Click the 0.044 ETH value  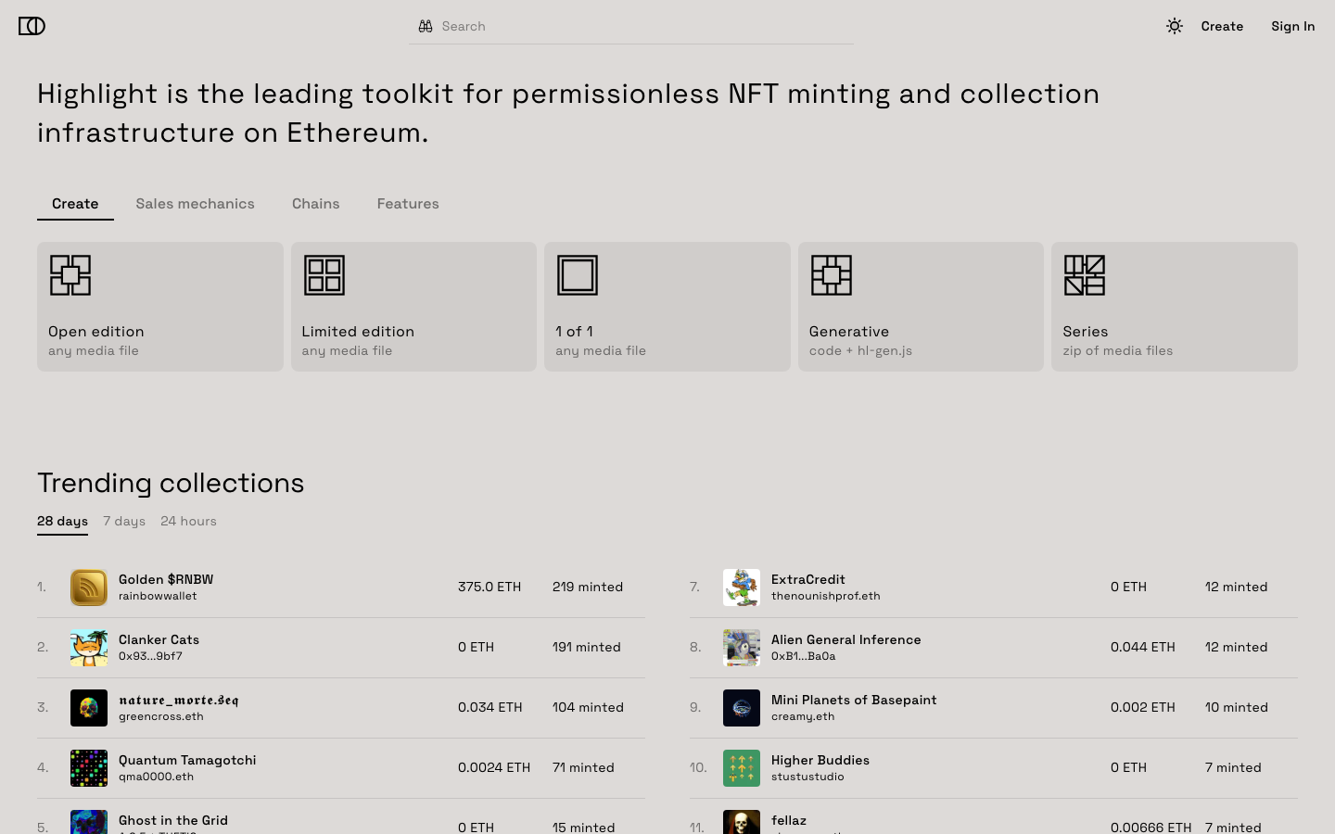[x=1143, y=647]
